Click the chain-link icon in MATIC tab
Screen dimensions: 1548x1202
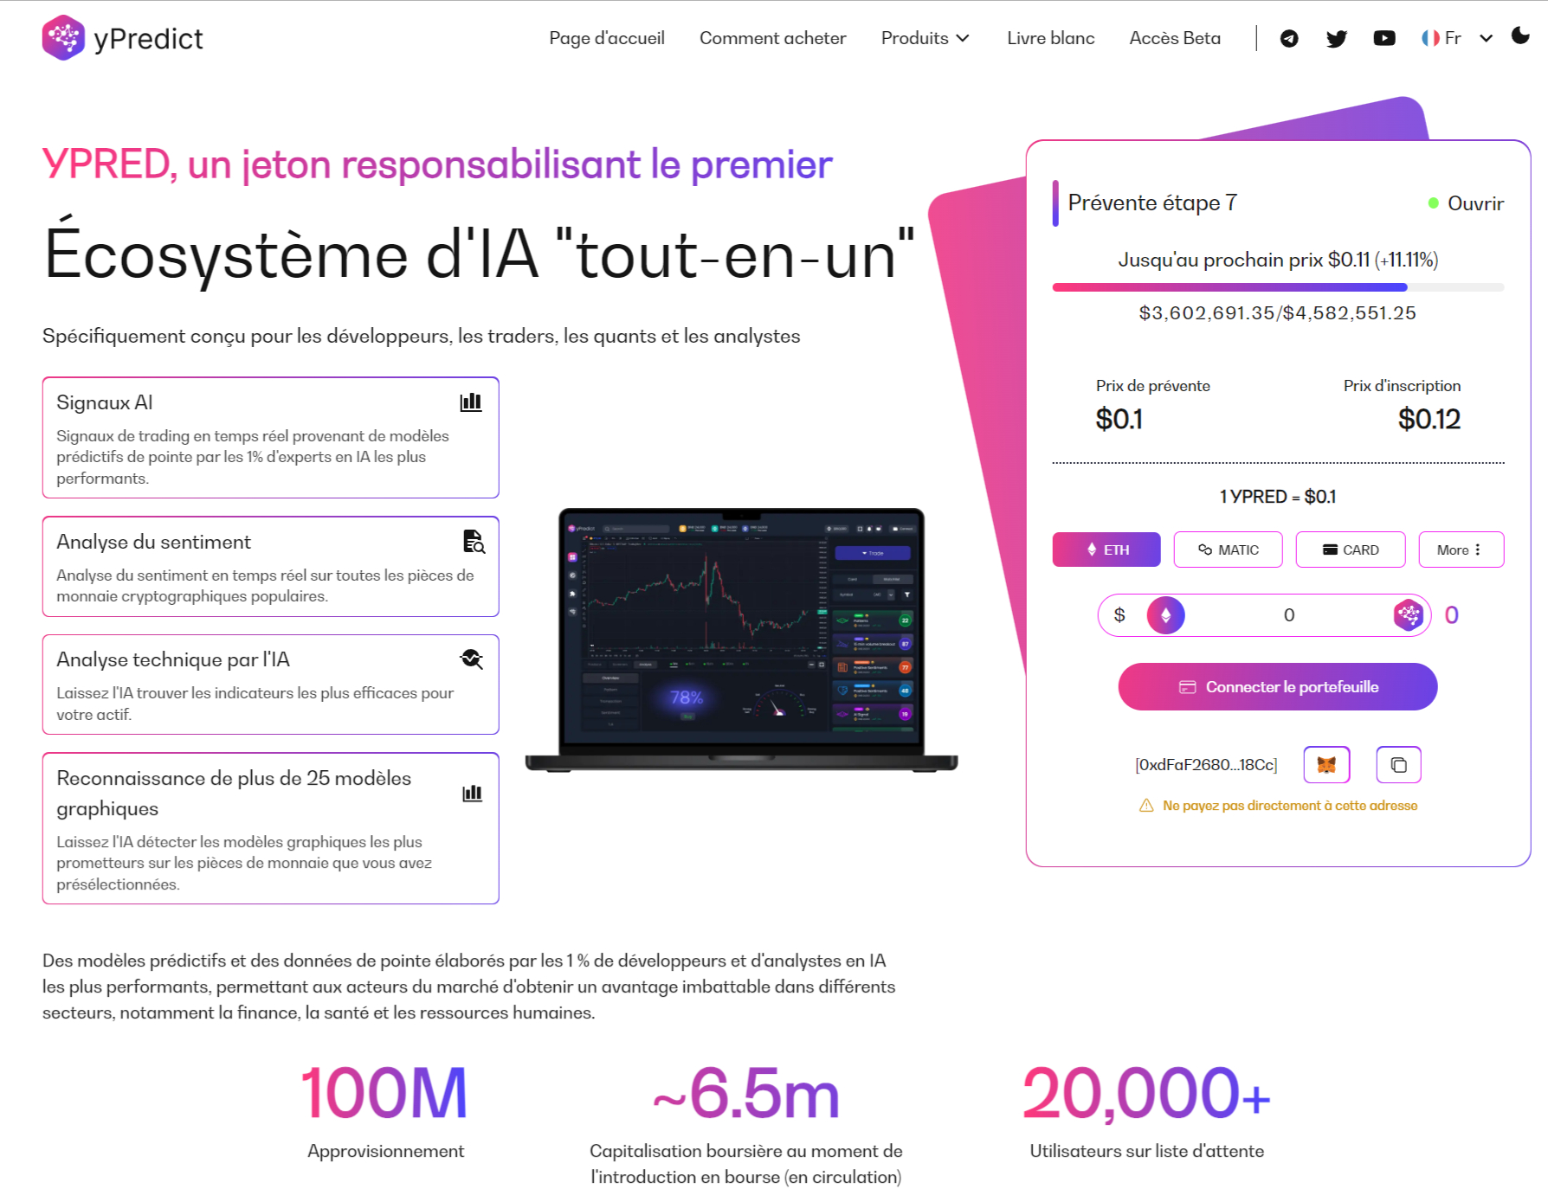click(x=1205, y=550)
